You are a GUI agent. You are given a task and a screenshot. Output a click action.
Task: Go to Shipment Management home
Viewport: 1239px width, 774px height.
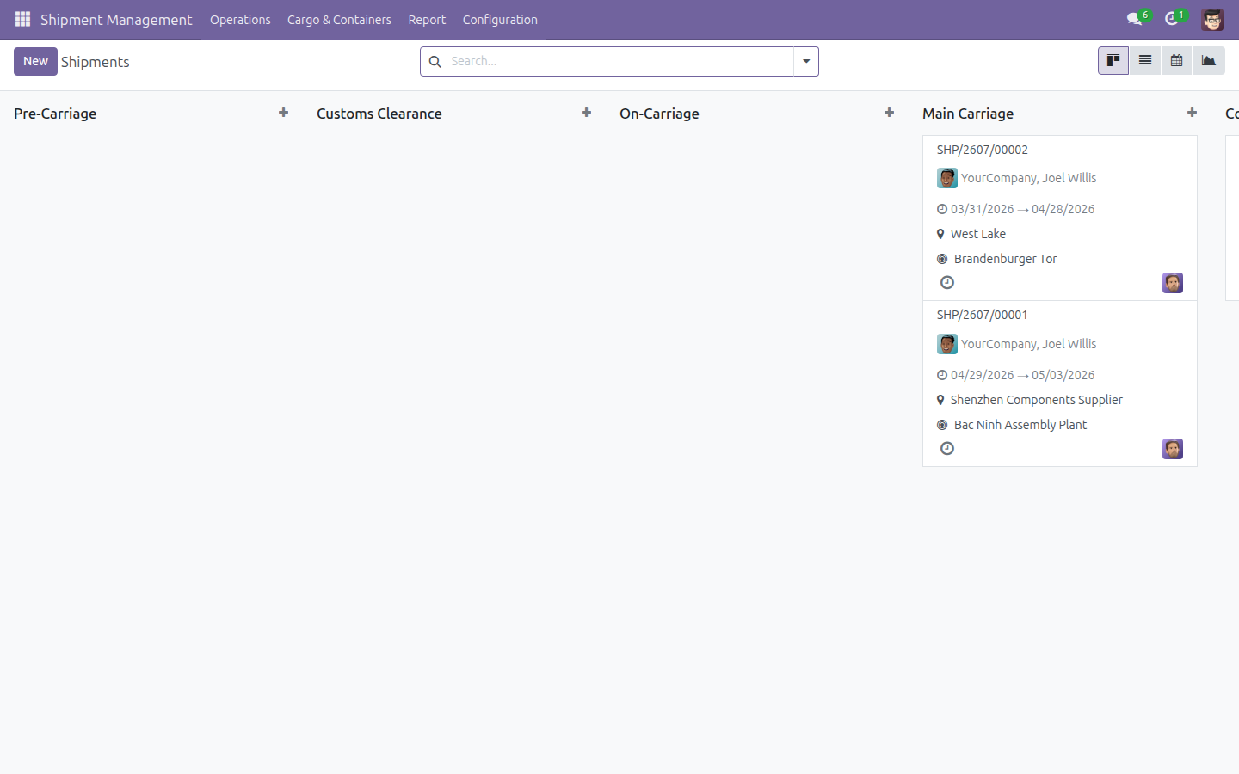116,20
